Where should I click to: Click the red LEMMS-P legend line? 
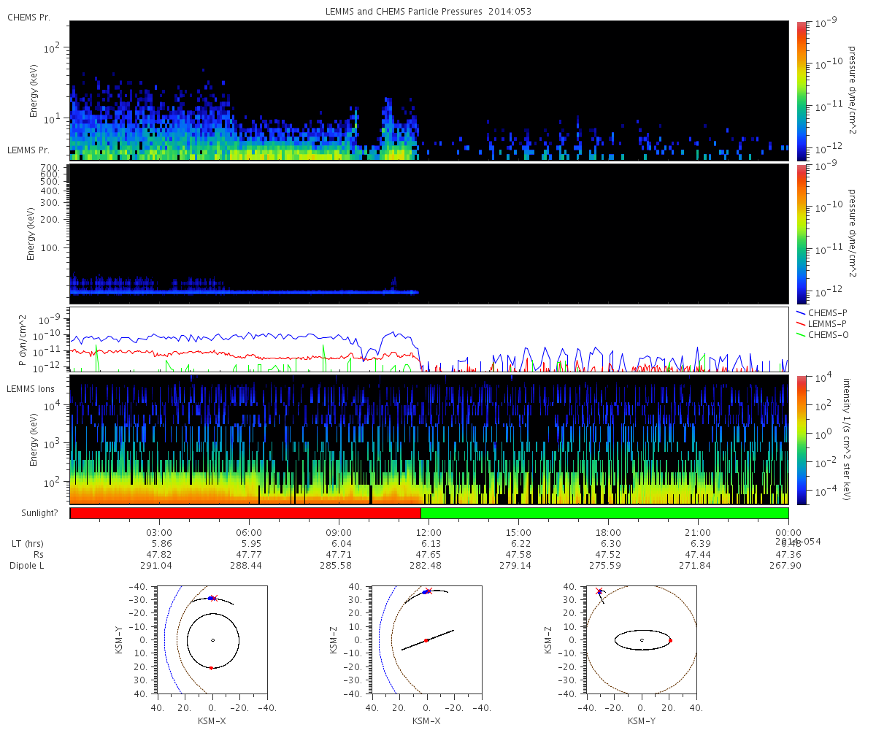[x=802, y=323]
